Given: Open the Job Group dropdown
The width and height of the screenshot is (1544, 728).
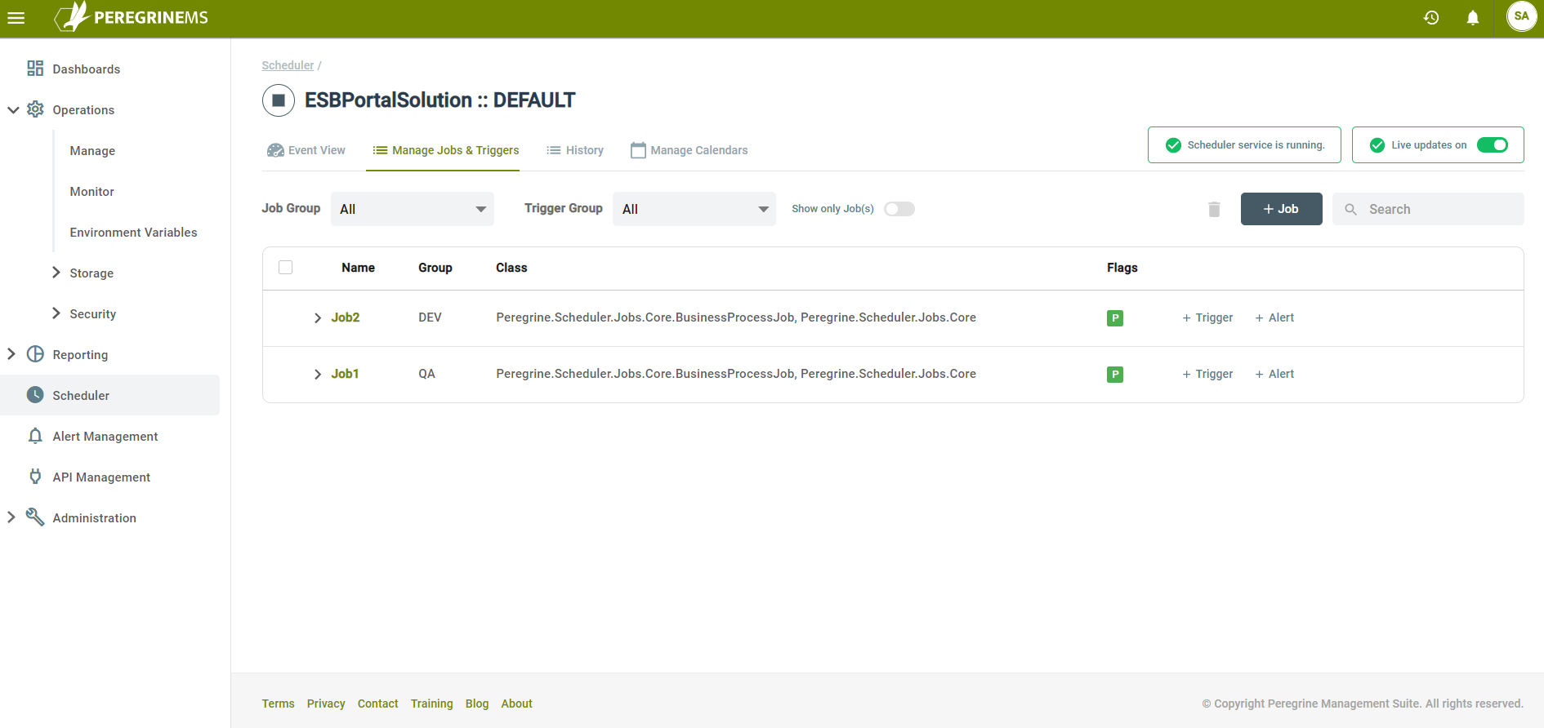Looking at the screenshot, I should (413, 209).
